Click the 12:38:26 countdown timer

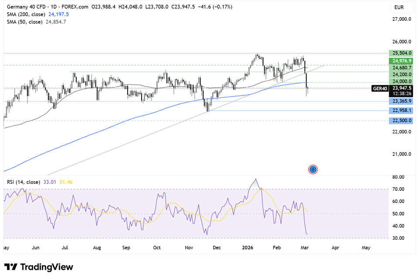401,94
